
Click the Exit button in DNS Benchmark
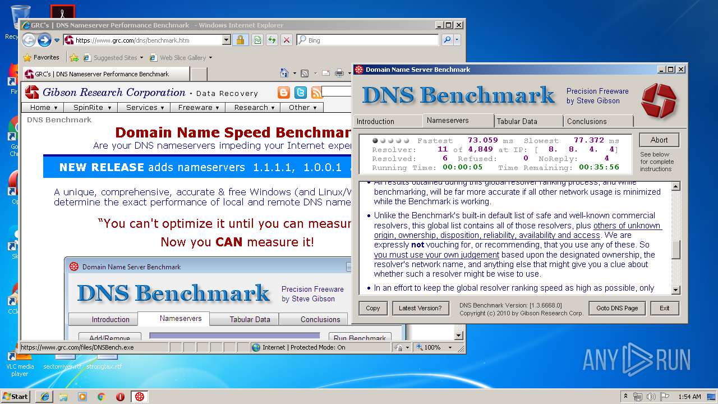665,308
